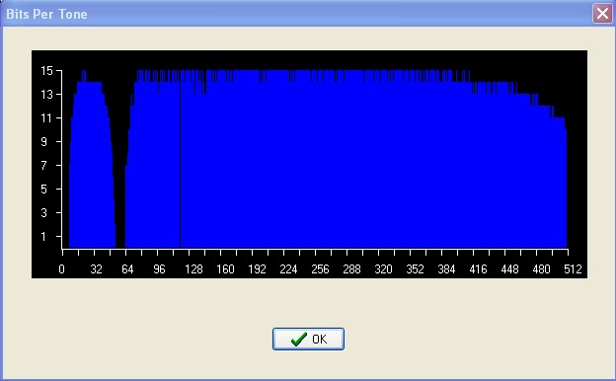Click the green checkmark icon on OK
Image resolution: width=616 pixels, height=381 pixels.
(299, 339)
